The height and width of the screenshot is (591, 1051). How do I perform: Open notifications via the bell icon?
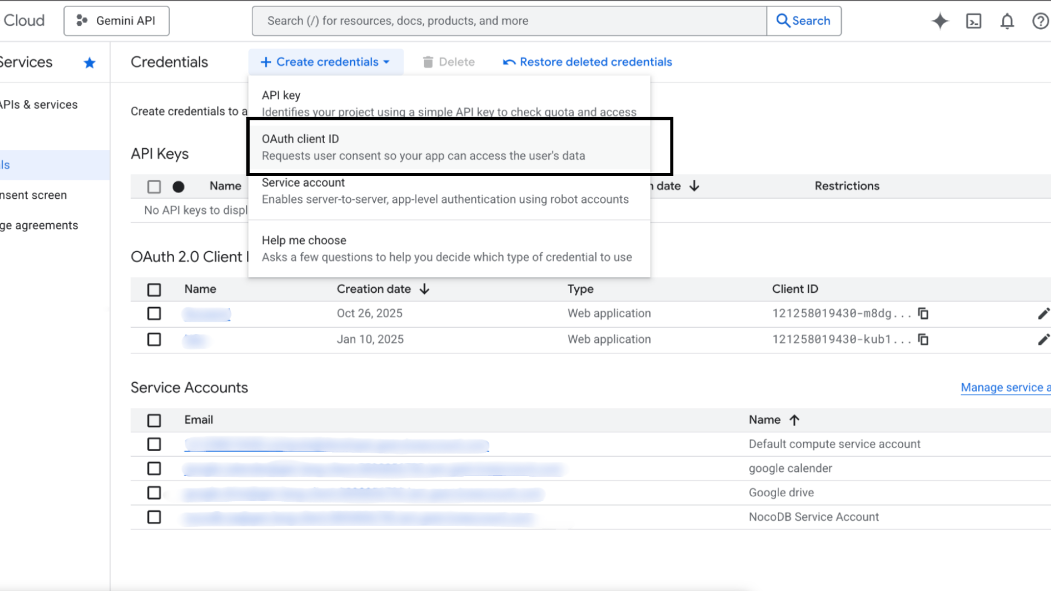pos(1007,21)
